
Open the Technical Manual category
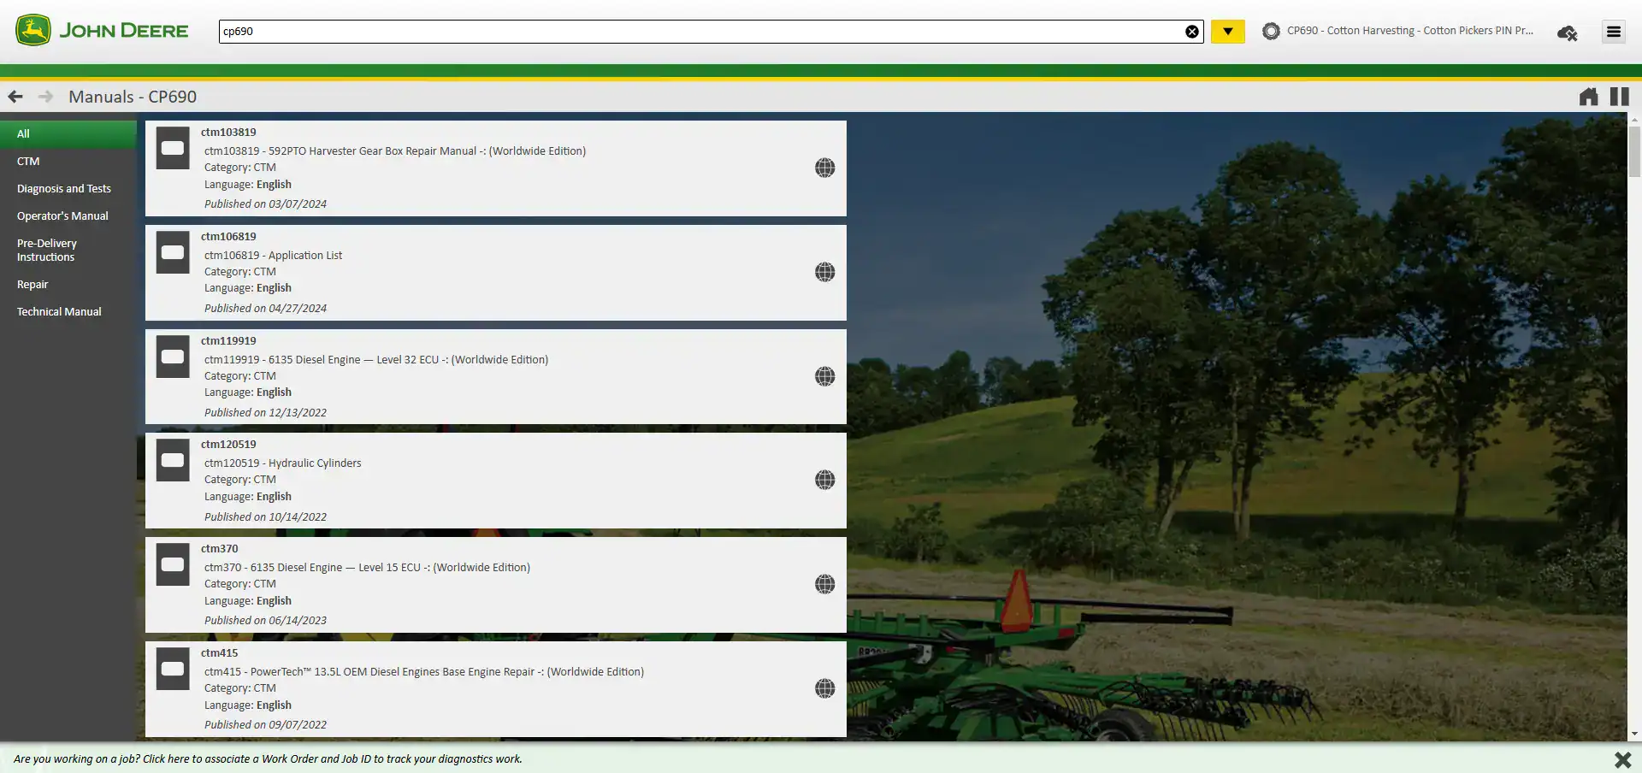point(68,311)
